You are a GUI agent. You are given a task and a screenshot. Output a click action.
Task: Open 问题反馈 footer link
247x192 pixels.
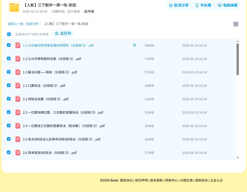pyautogui.click(x=187, y=180)
